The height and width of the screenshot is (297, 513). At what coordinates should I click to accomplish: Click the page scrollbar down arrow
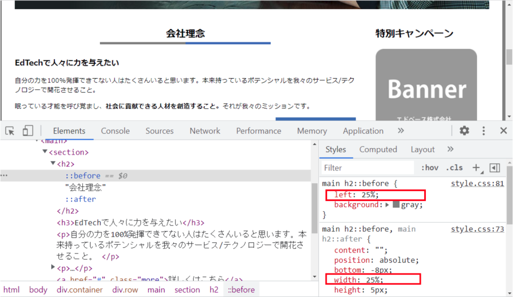click(x=509, y=116)
